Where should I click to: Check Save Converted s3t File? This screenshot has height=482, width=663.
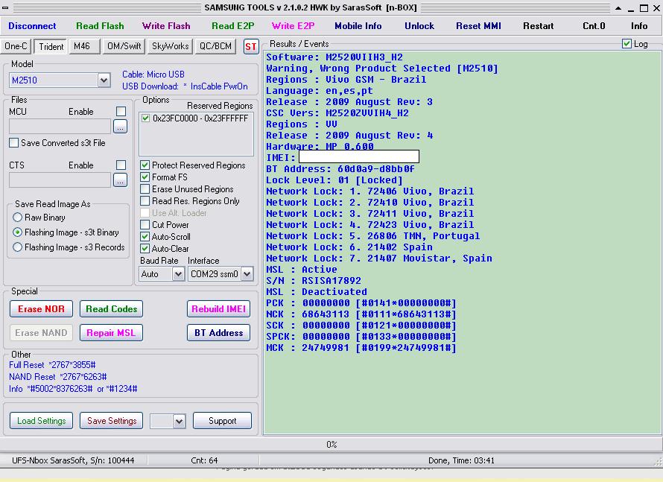pos(14,143)
